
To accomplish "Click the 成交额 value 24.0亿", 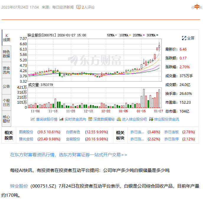I will [x=185, y=85].
